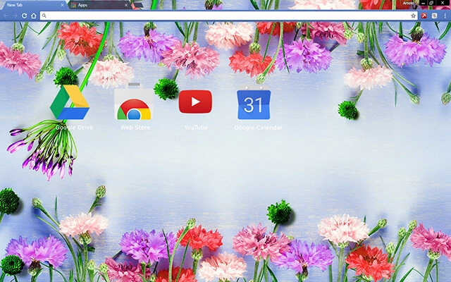The width and height of the screenshot is (451, 282).
Task: Reload the current page
Action: [25, 16]
